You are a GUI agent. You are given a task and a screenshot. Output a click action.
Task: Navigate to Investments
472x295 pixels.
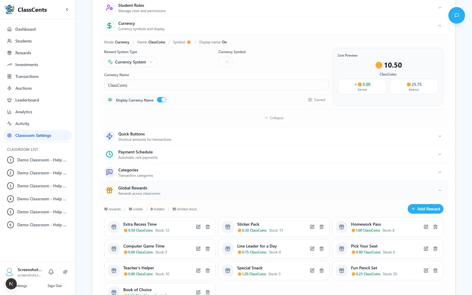coord(37,65)
